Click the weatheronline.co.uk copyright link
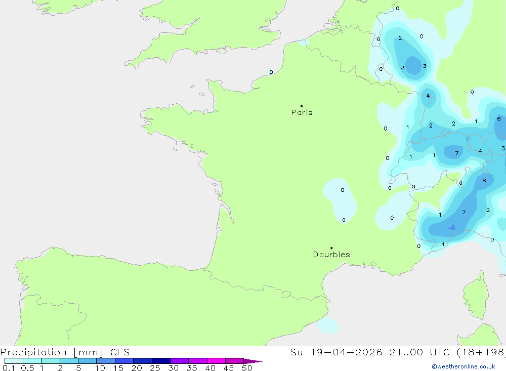506x371 pixels. coord(463,366)
